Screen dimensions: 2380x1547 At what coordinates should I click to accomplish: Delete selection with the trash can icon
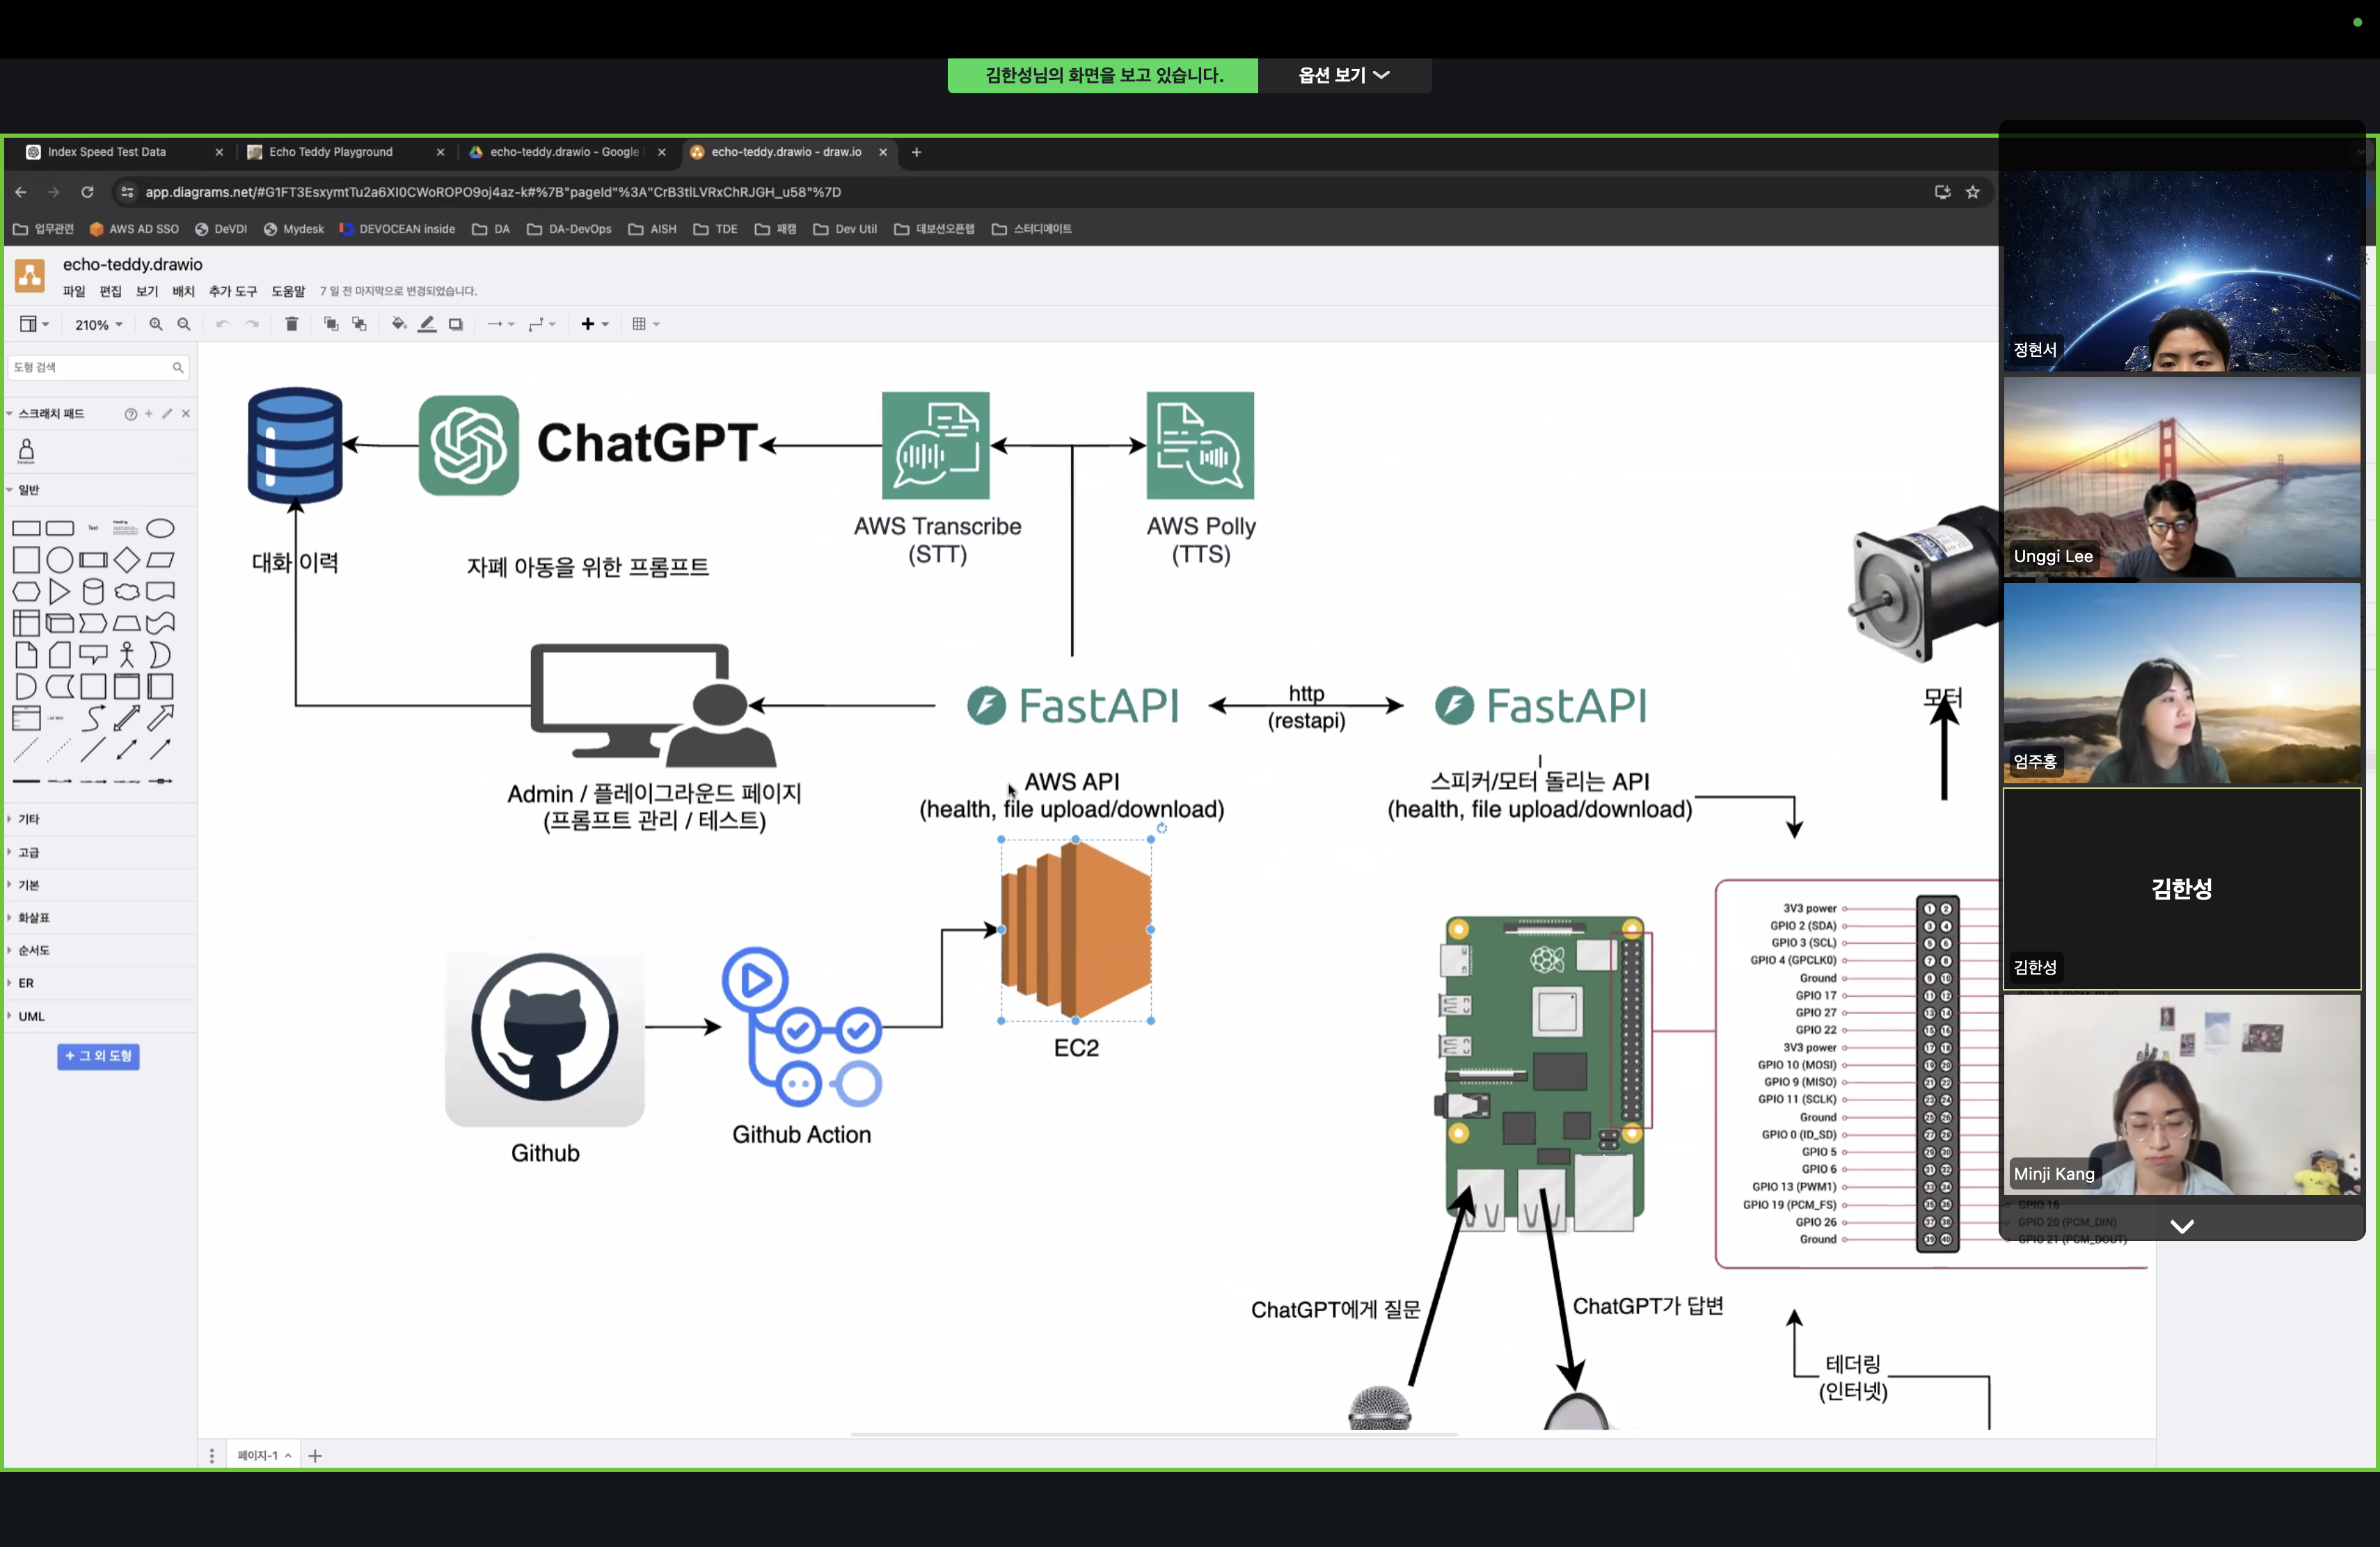pyautogui.click(x=291, y=323)
